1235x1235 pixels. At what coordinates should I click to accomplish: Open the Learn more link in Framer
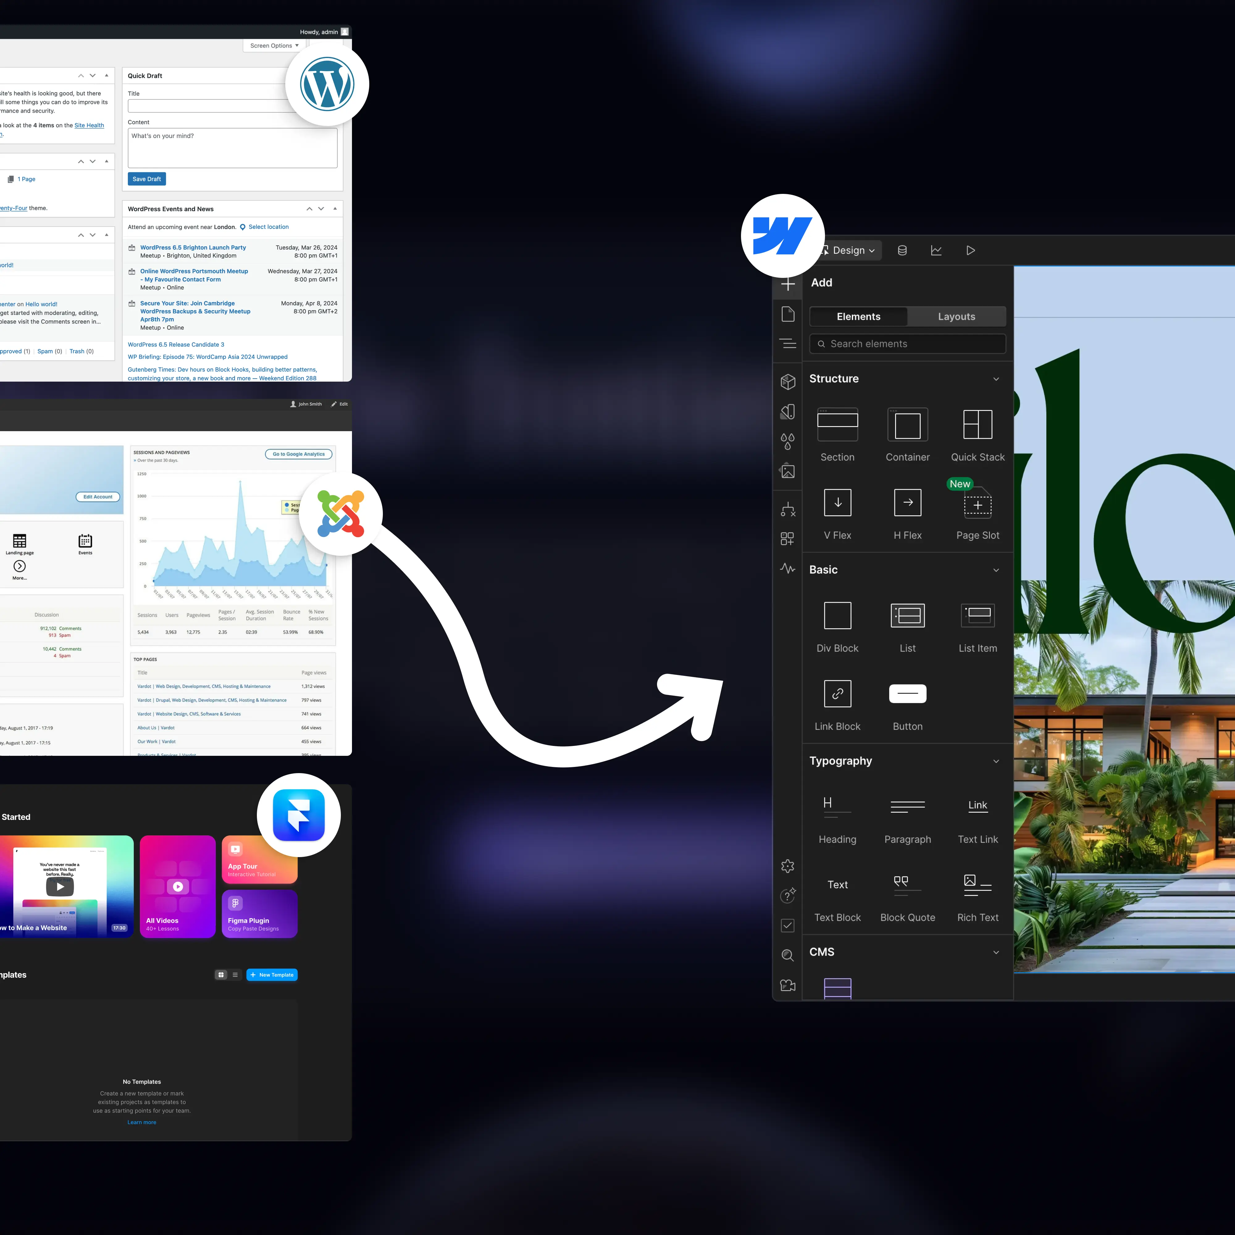point(142,1123)
